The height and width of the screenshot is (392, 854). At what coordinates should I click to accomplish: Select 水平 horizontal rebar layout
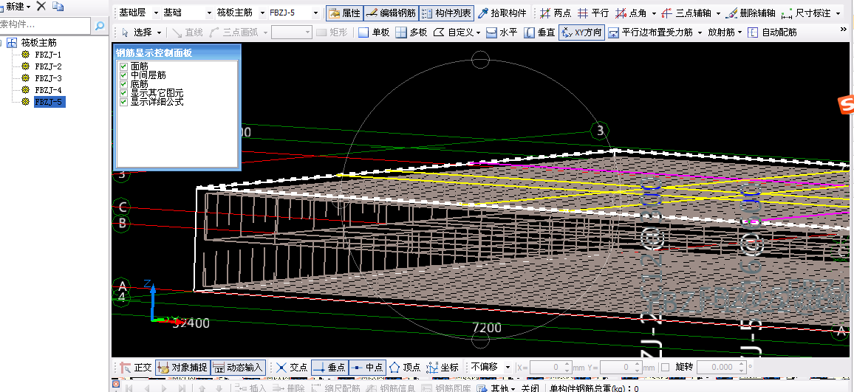tap(502, 32)
